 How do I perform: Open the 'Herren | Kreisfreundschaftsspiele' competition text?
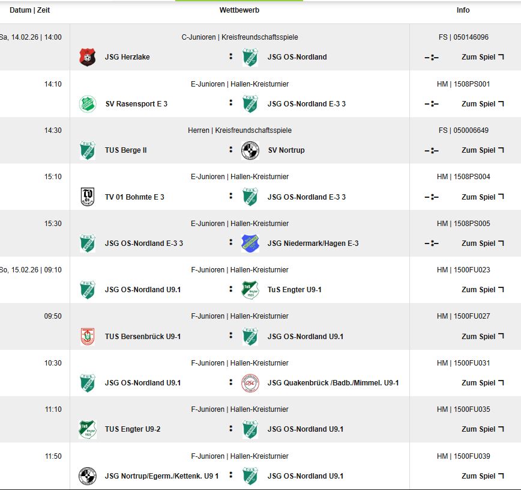point(239,130)
